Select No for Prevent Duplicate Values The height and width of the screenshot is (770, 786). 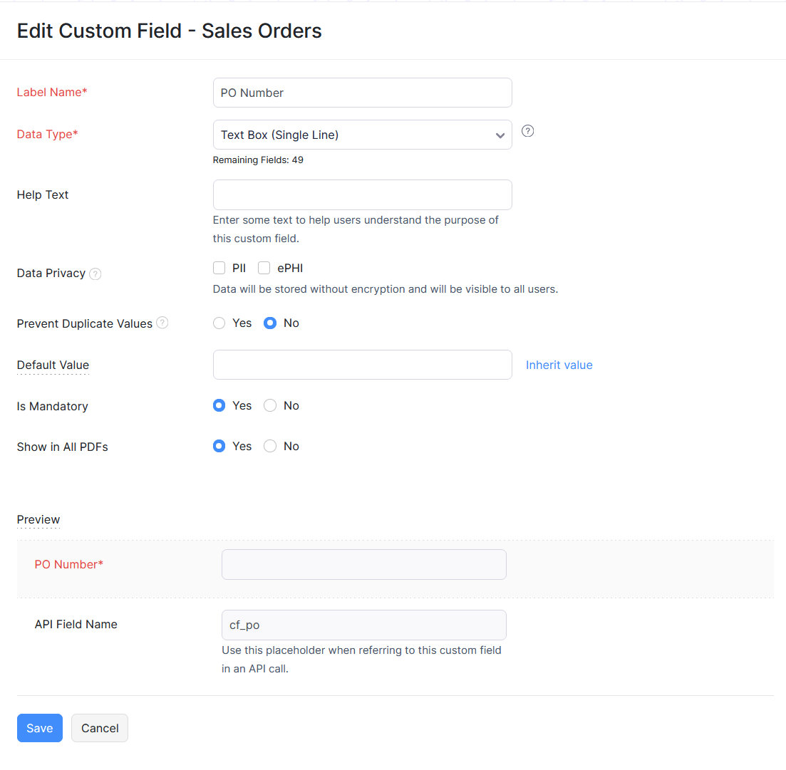270,323
